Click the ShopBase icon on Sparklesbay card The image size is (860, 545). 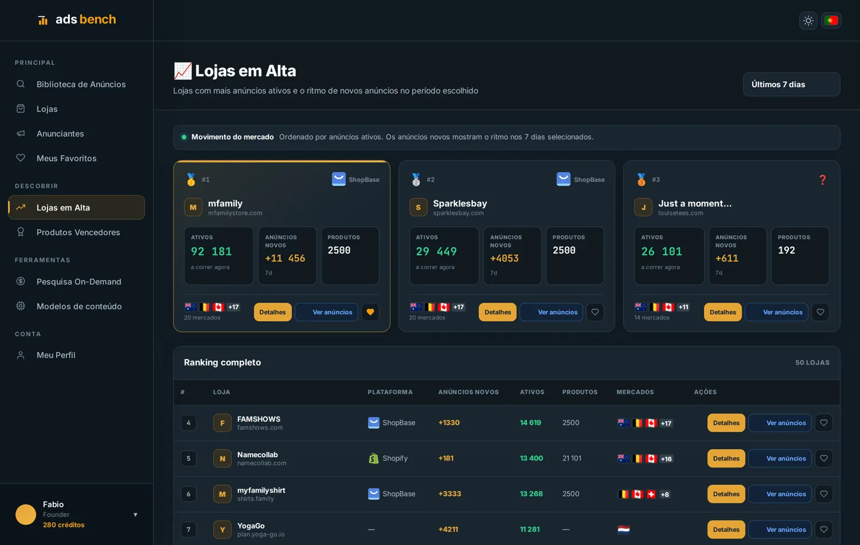tap(564, 180)
